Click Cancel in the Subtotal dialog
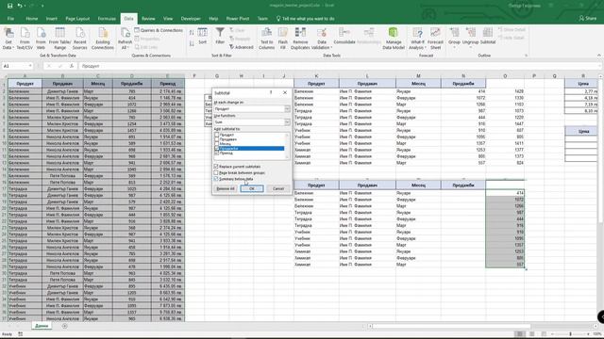 (x=278, y=188)
